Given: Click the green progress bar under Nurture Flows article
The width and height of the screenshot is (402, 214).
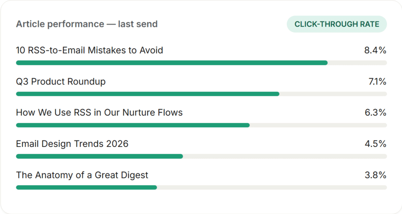Looking at the screenshot, I should (133, 125).
